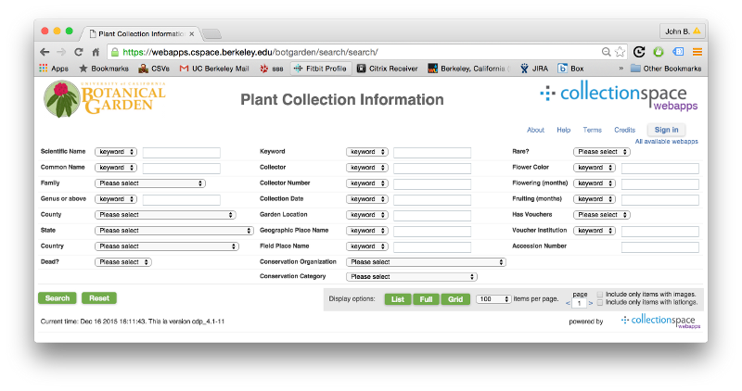Change the items per page dropdown
This screenshot has width=742, height=391.
click(493, 299)
